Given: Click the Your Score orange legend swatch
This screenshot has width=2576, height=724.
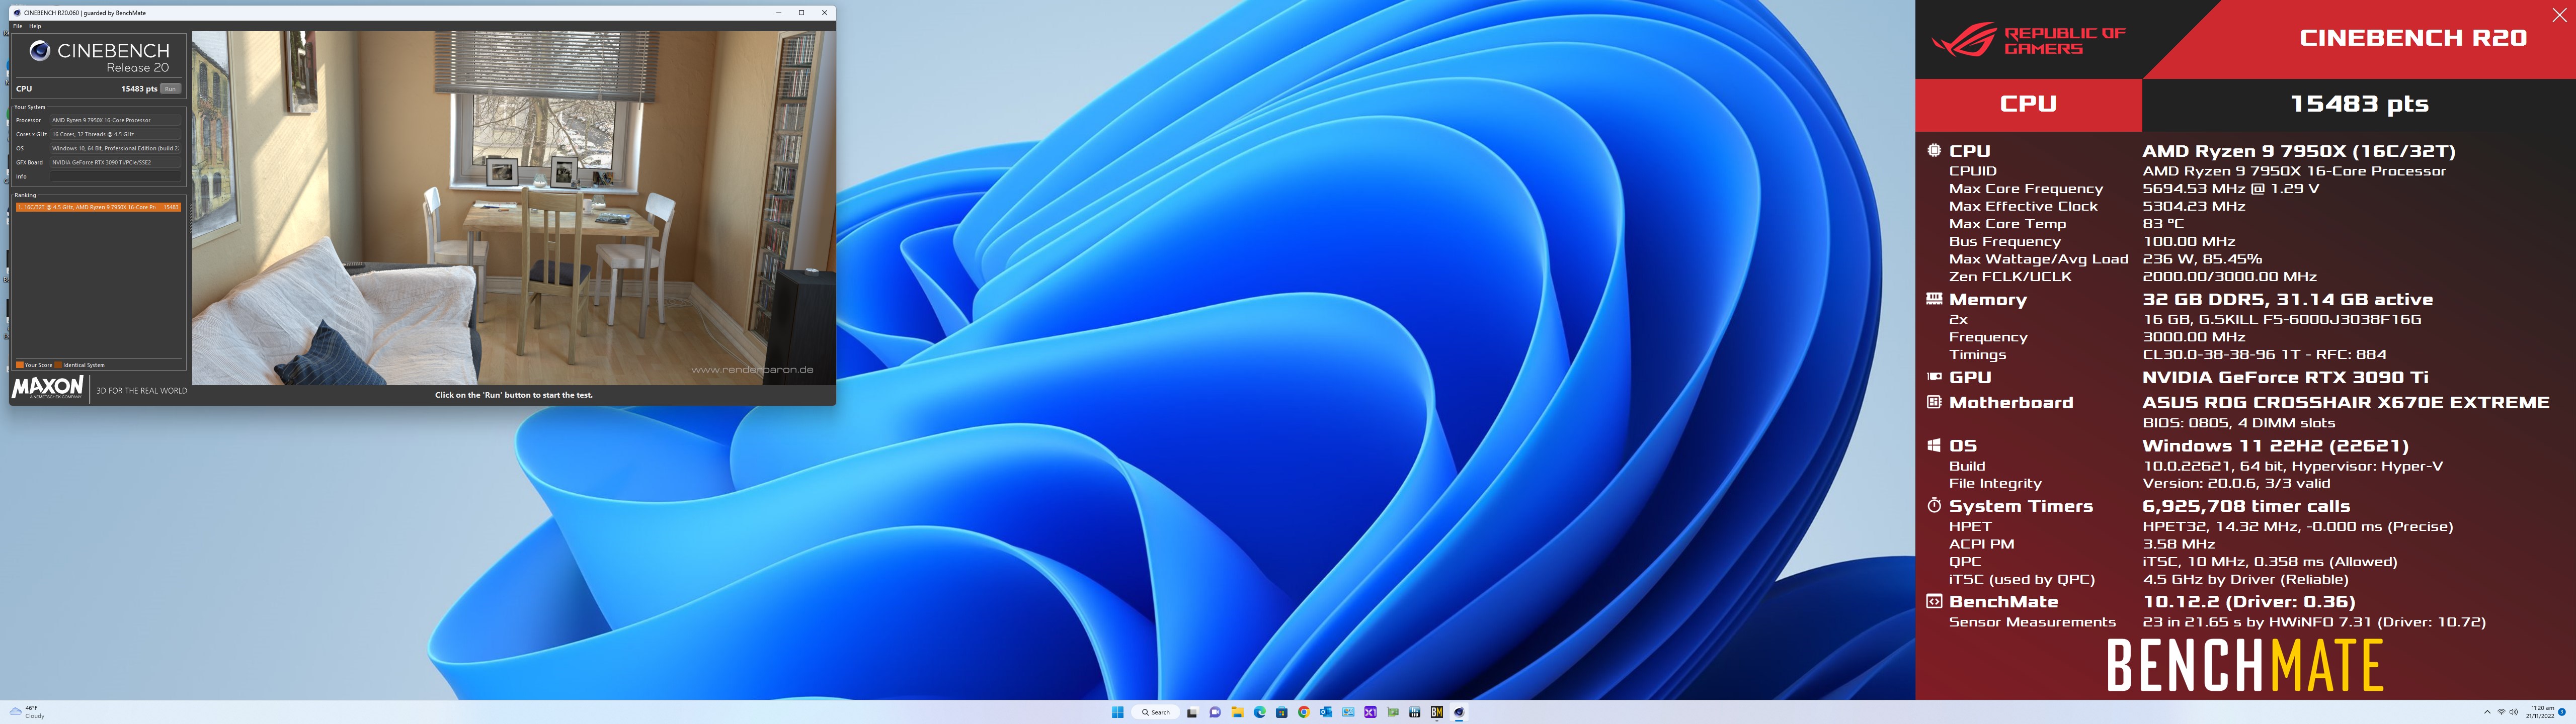Looking at the screenshot, I should [x=20, y=365].
